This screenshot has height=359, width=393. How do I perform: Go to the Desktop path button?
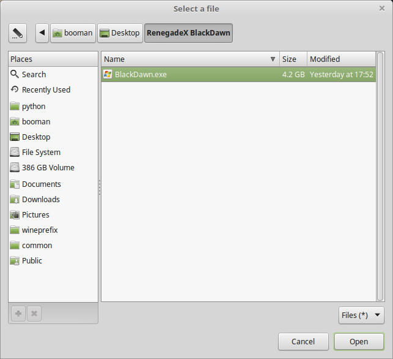pyautogui.click(x=120, y=33)
